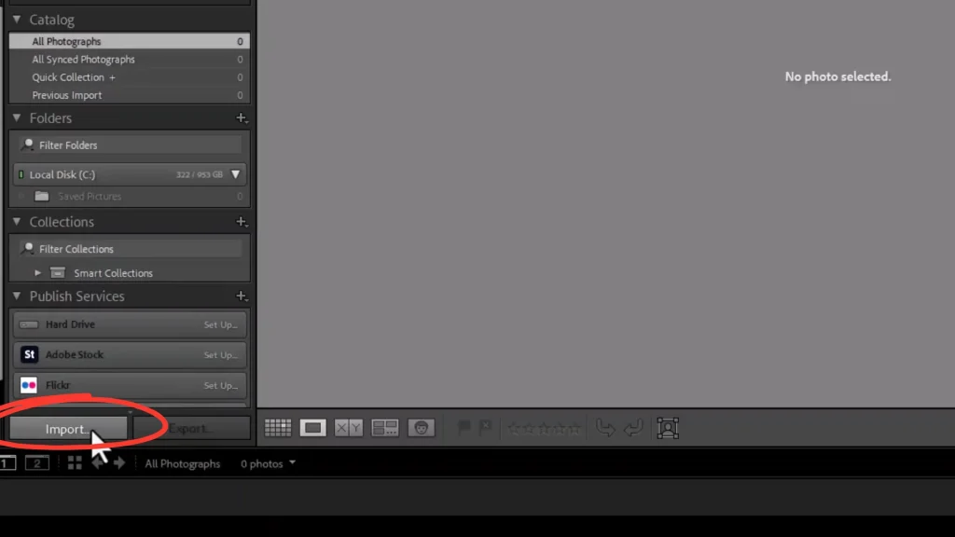Switch to Grid view

pyautogui.click(x=278, y=428)
